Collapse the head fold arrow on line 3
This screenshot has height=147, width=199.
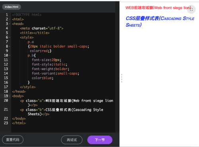click(x=10, y=24)
